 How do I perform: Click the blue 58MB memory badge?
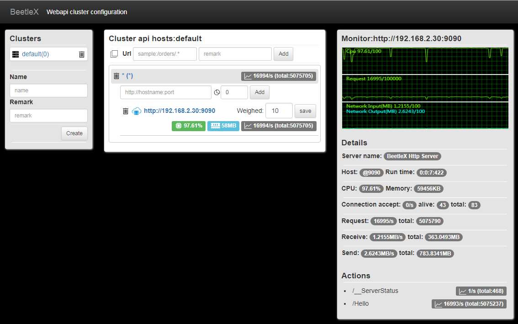point(223,126)
